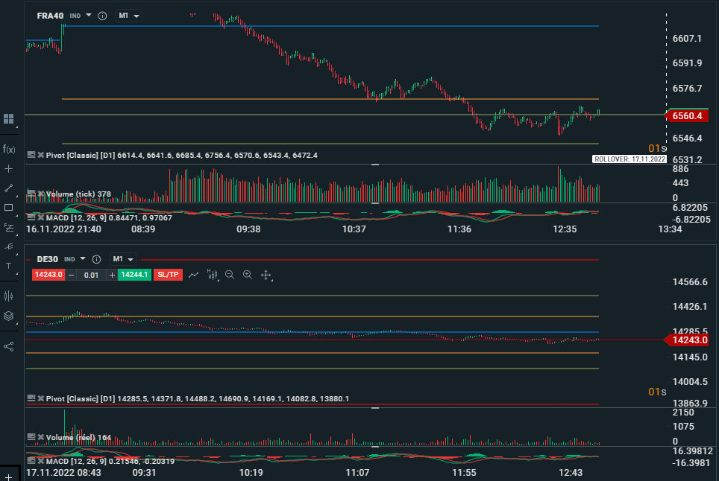Remove the FRA40 Pivot Classic indicator
This screenshot has width=719, height=481.
[41, 155]
